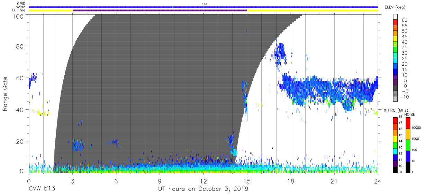
Task: Select the 20 label on the Range Gate axis
Action: point(20,141)
